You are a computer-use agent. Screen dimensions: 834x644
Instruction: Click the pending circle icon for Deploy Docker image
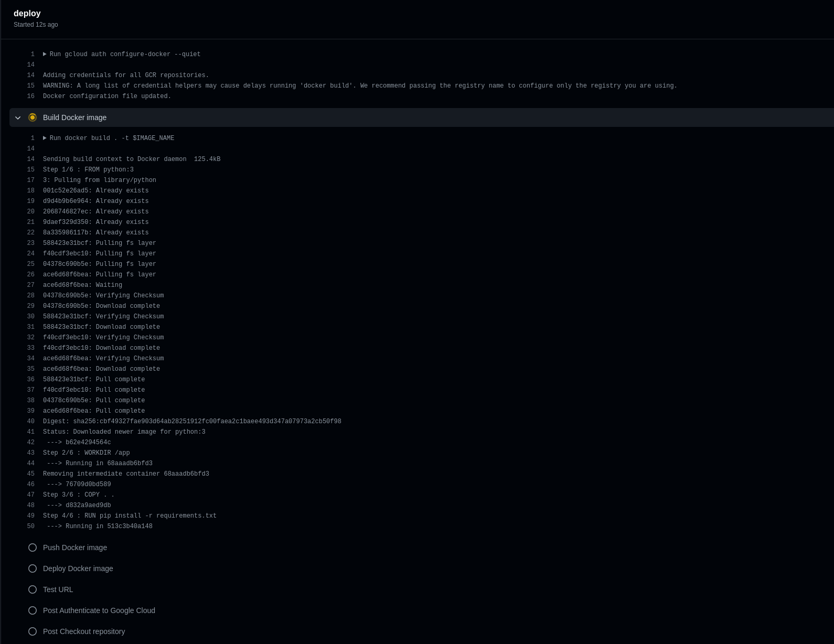pos(33,568)
